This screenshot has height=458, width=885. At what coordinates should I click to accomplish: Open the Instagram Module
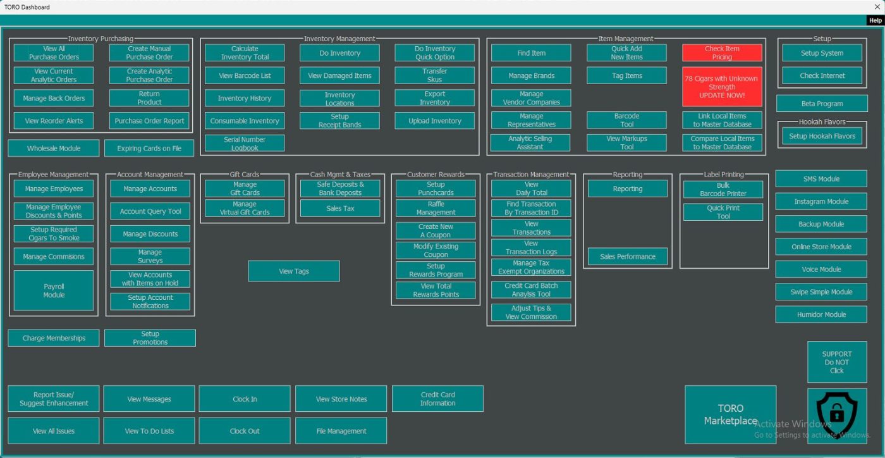point(821,202)
